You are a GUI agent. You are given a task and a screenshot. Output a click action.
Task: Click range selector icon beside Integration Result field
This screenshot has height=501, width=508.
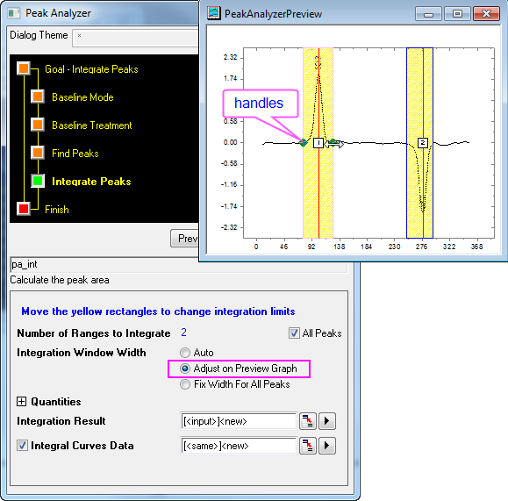(307, 421)
